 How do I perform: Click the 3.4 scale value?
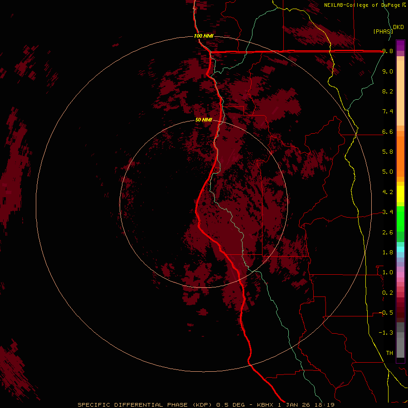point(388,212)
